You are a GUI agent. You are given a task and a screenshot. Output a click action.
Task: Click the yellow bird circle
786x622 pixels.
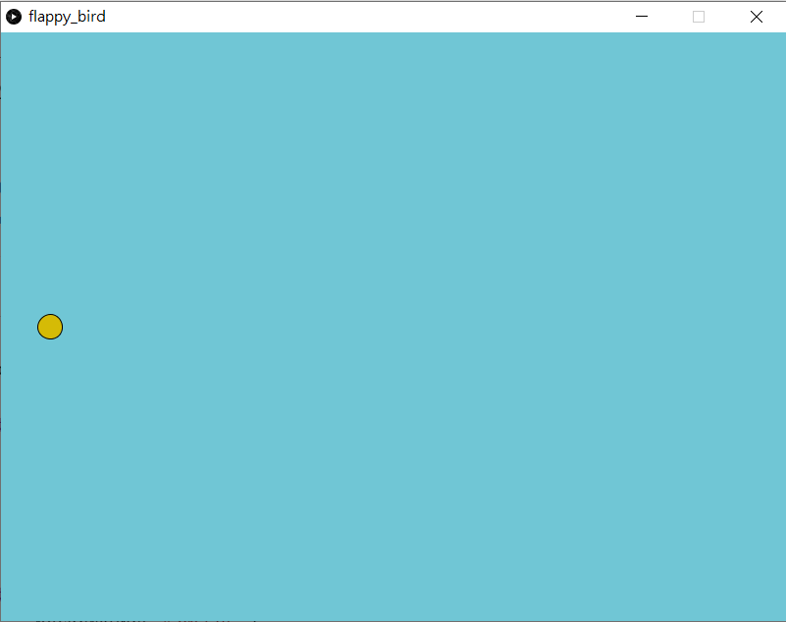(x=50, y=327)
